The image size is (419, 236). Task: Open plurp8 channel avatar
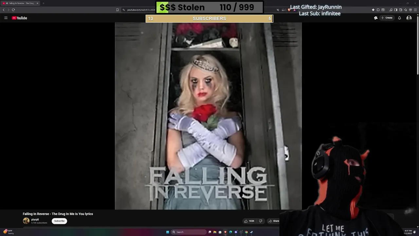point(26,221)
